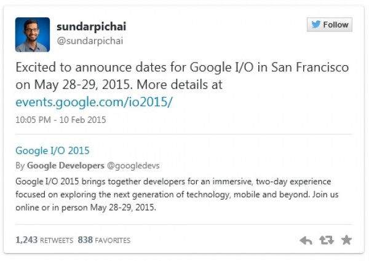Screen dimensions: 369x261
Task: Click the retweet arrows icon
Action: click(327, 240)
